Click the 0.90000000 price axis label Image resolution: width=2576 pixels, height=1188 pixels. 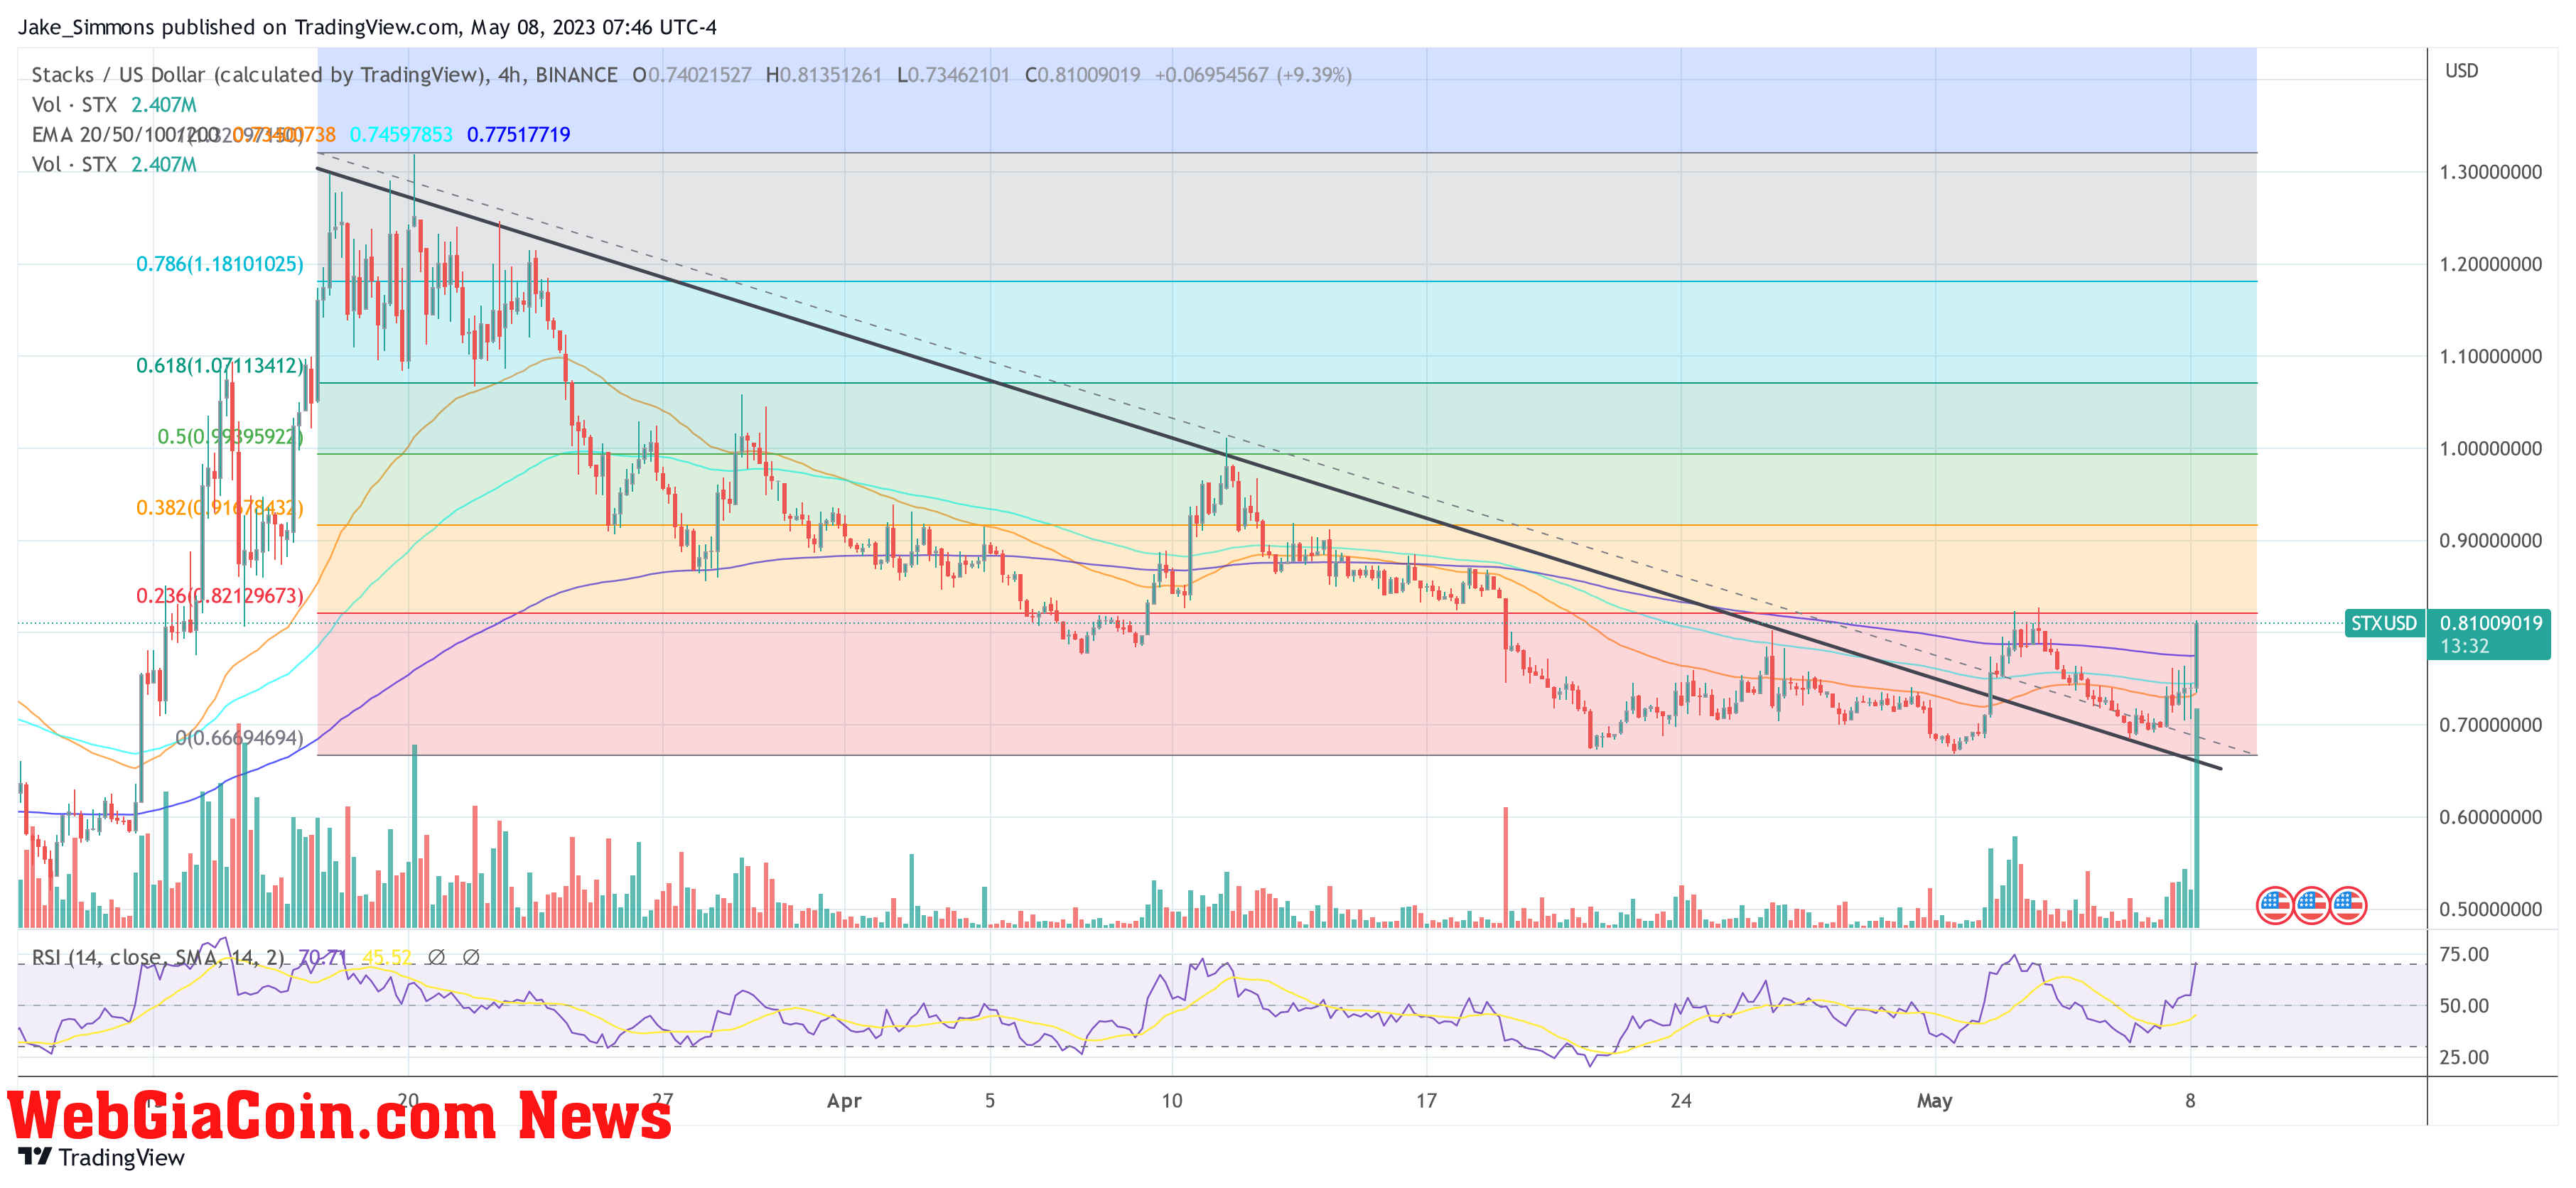tap(2490, 540)
